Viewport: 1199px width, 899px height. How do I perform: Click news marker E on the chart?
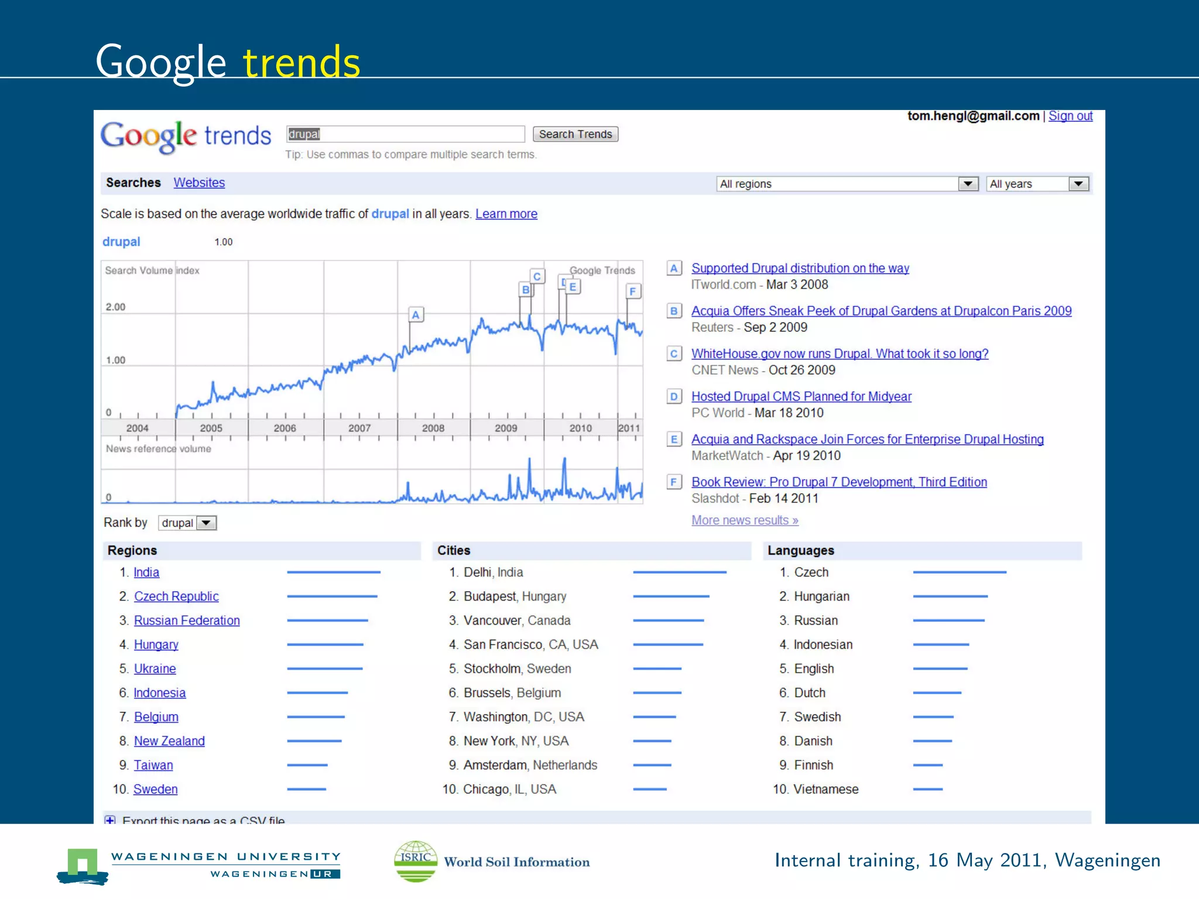(x=573, y=287)
